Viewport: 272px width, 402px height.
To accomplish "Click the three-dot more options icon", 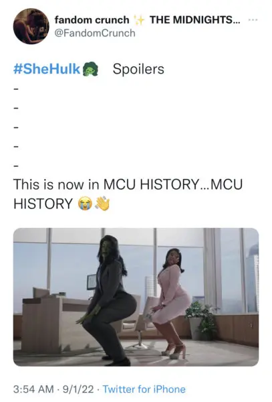I will [253, 19].
